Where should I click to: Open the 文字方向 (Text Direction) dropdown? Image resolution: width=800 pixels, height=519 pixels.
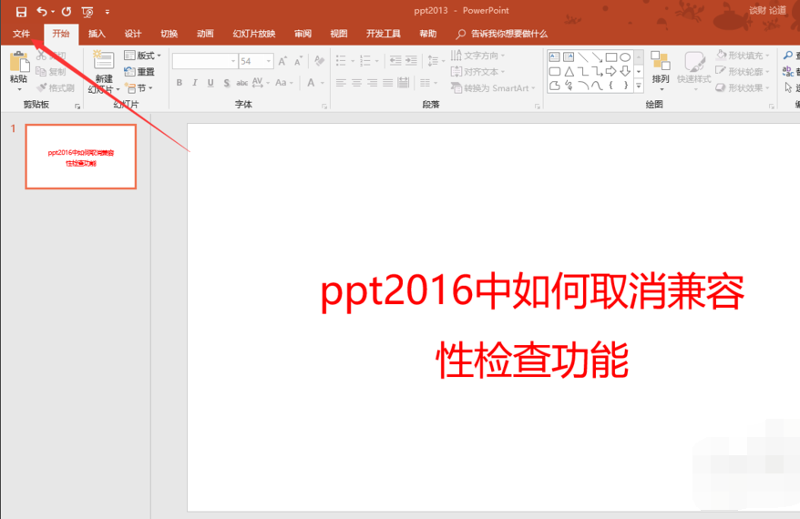[477, 55]
